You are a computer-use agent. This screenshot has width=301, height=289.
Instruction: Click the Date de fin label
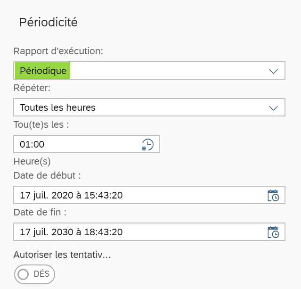40,212
